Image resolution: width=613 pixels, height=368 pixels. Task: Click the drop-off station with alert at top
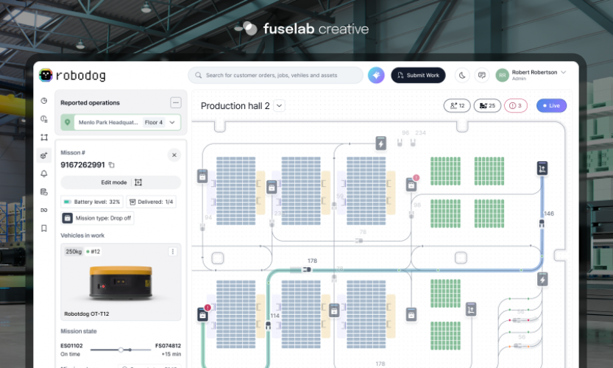click(411, 184)
